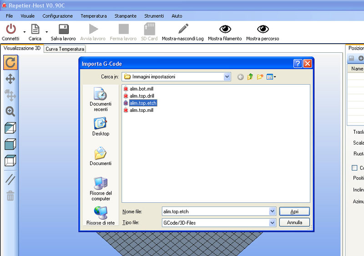The image size is (364, 256).
Task: Open the Configurazione menu
Action: (x=58, y=16)
